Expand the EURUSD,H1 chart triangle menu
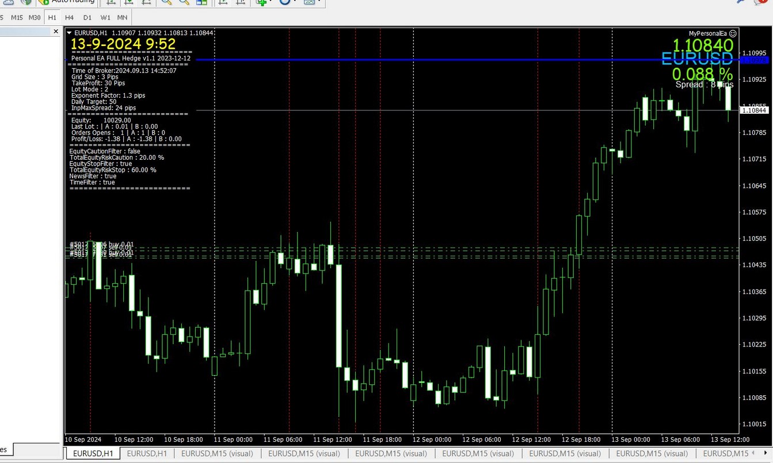The image size is (773, 463). pyautogui.click(x=70, y=33)
